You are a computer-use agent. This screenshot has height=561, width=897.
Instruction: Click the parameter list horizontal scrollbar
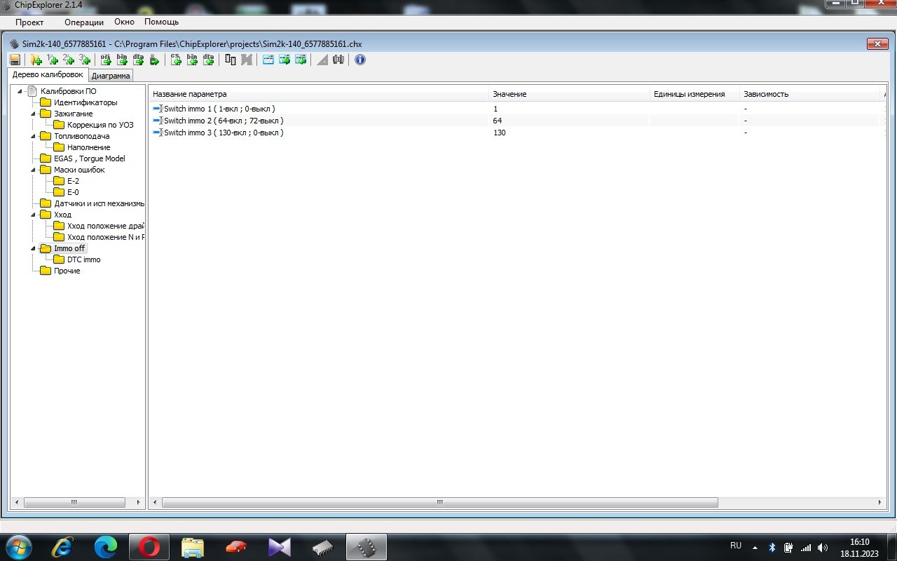[x=440, y=502]
